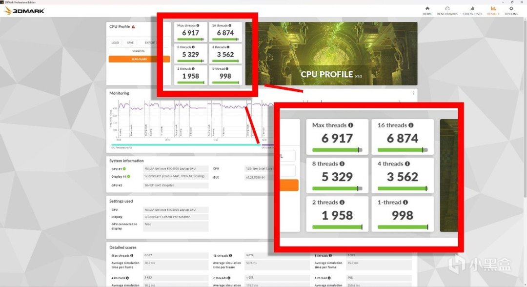
Task: Click 8 threads info icon in non-enlarged score card
Action: (x=193, y=47)
